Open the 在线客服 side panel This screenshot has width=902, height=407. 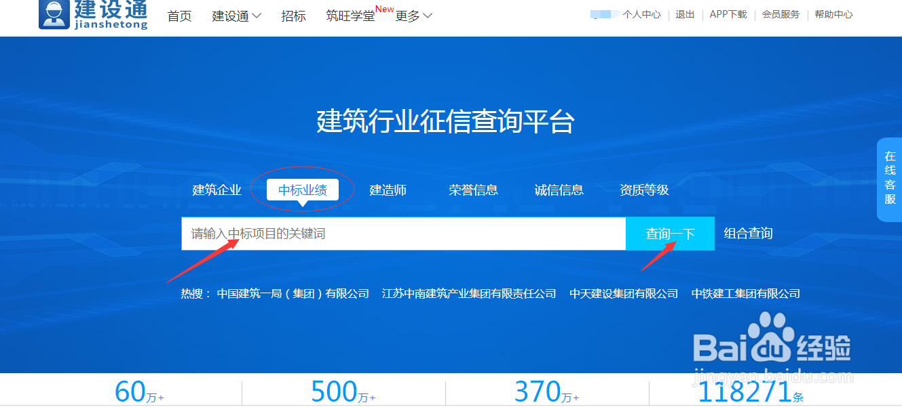pyautogui.click(x=890, y=179)
